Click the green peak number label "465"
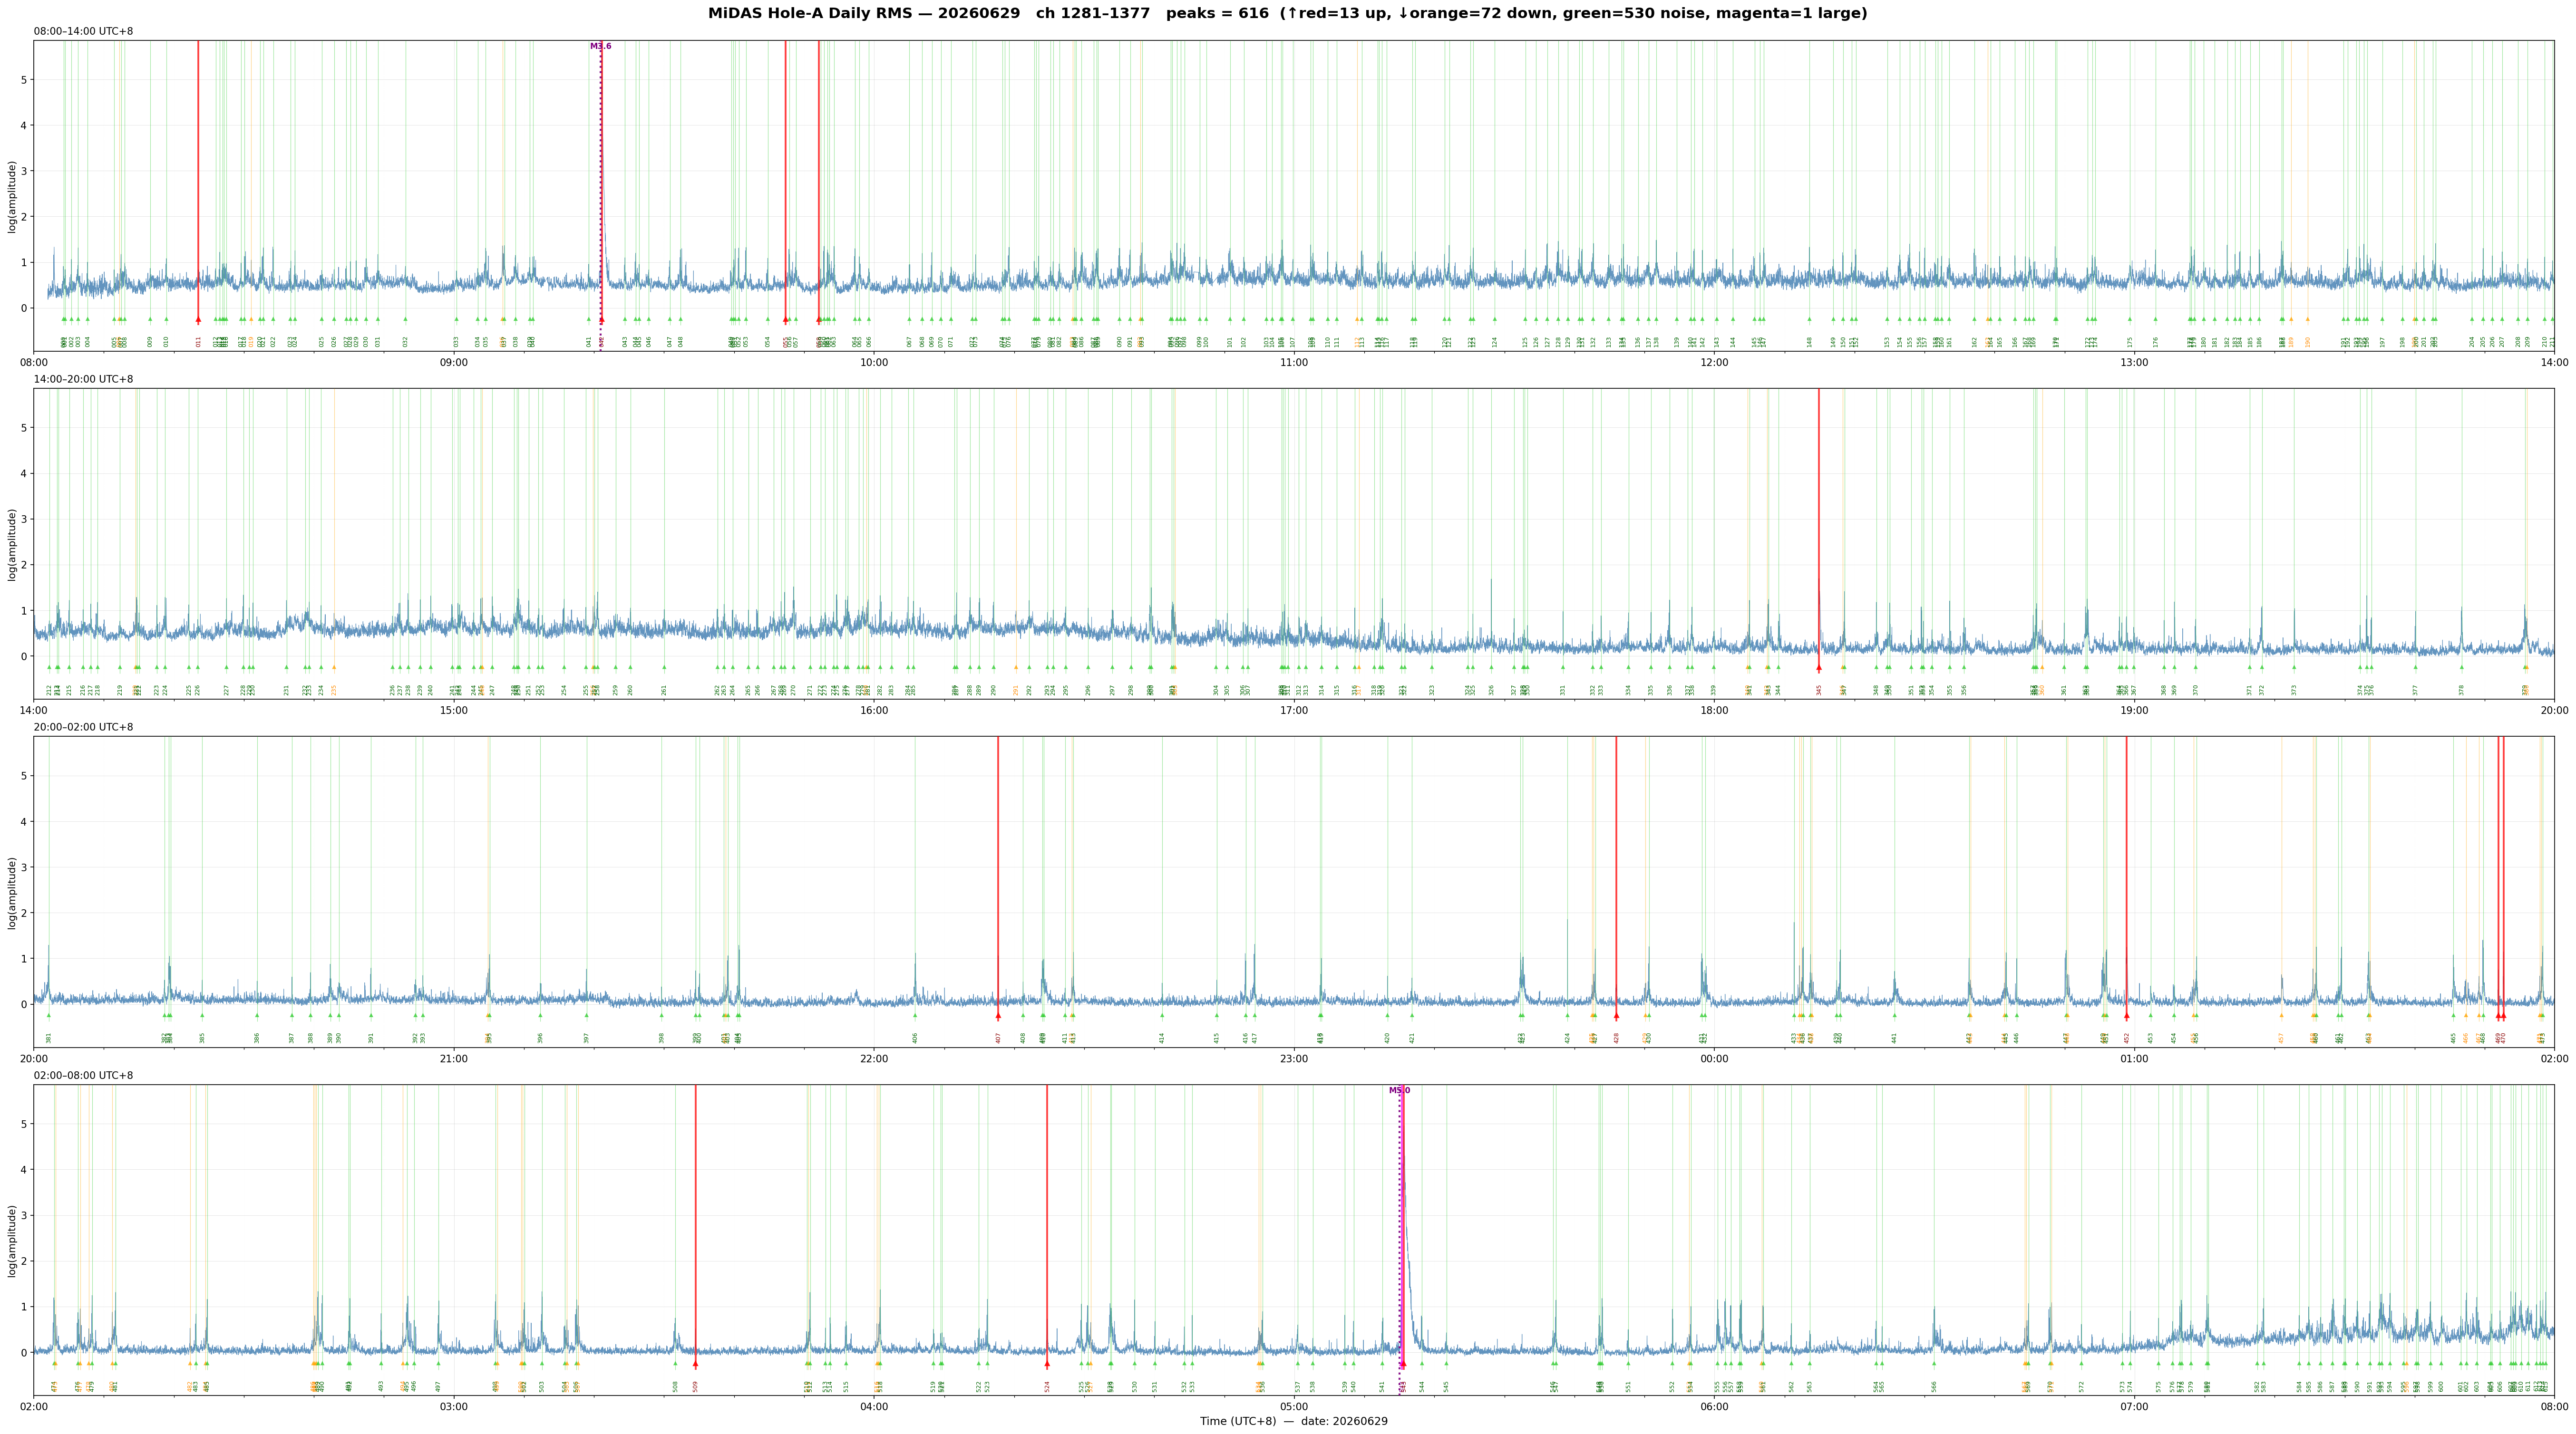 [2453, 1038]
